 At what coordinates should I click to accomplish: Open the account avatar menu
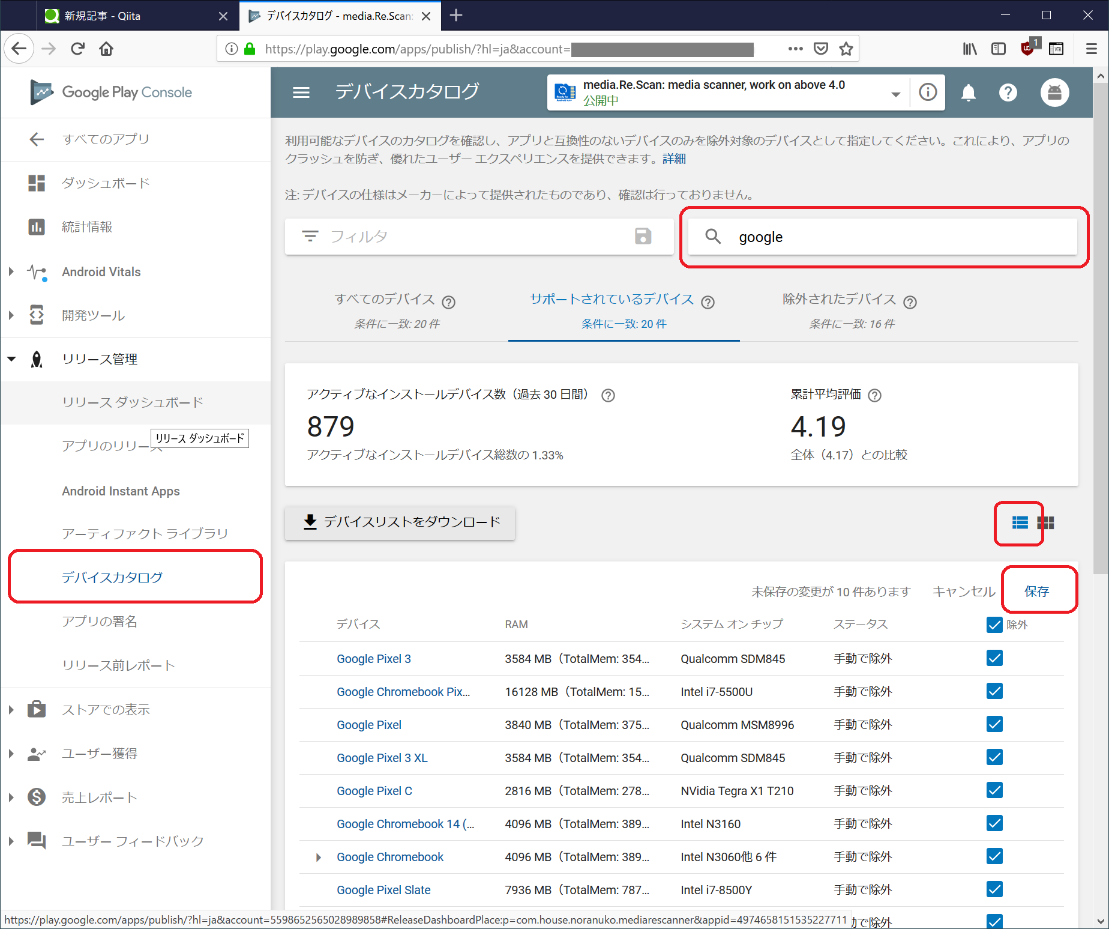(1054, 92)
